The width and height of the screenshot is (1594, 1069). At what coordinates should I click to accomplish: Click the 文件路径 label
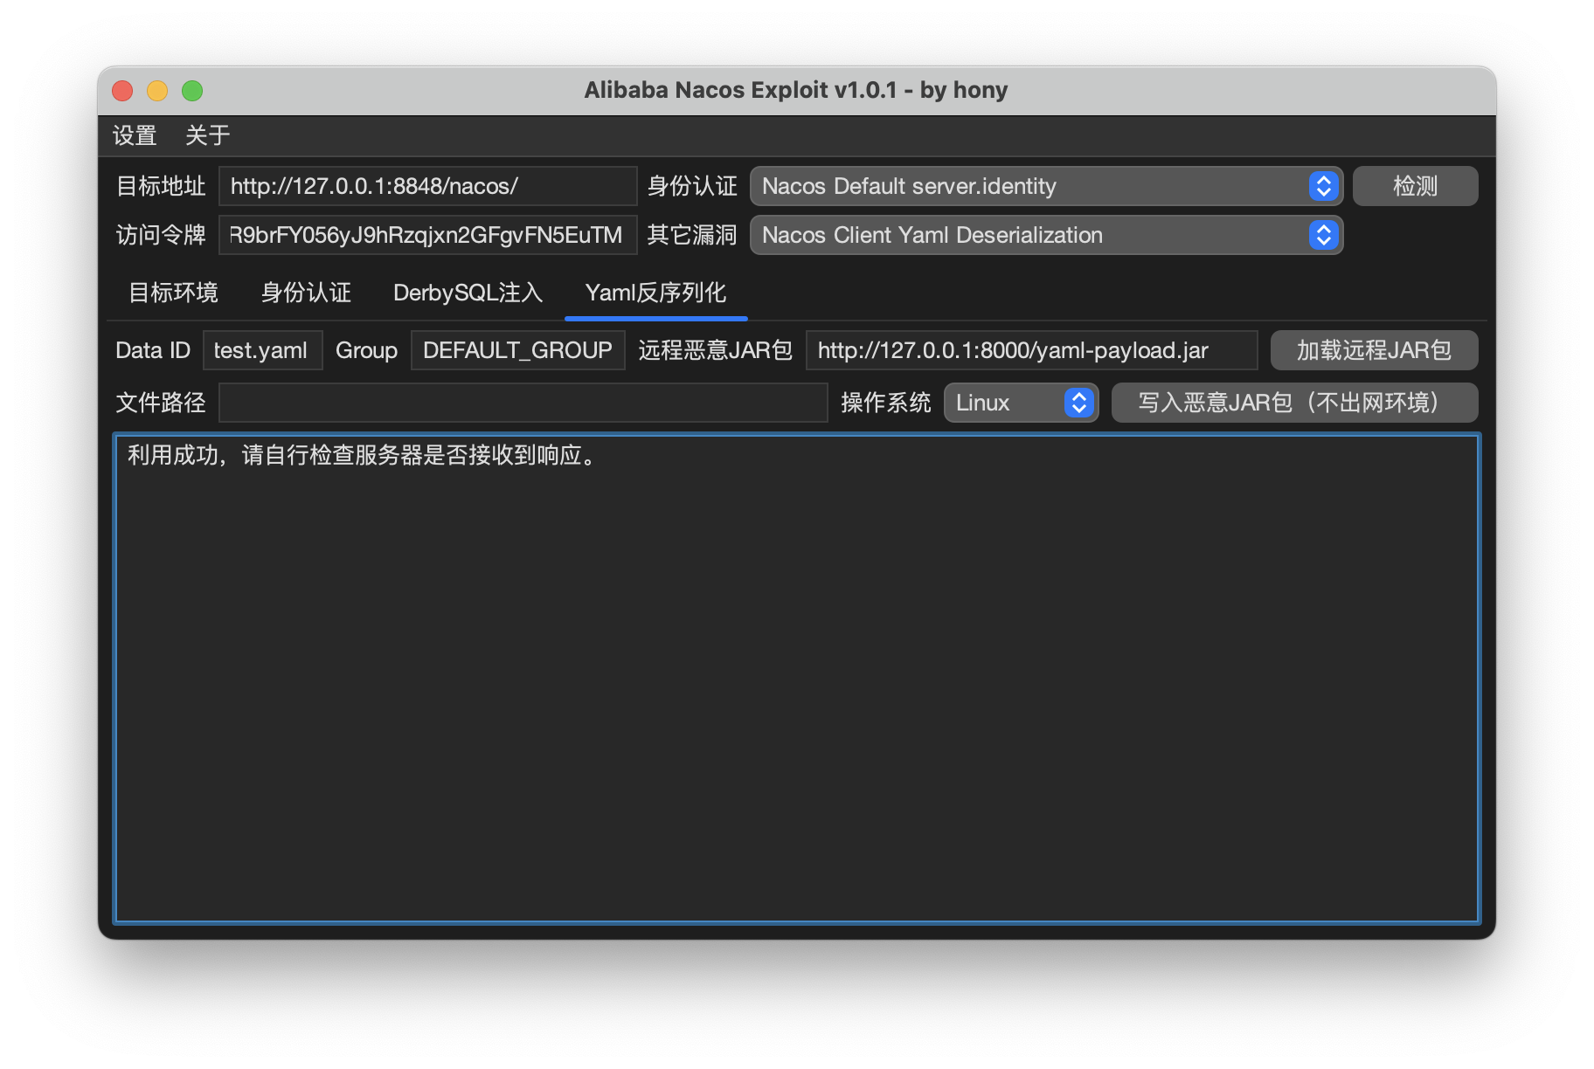tap(161, 403)
